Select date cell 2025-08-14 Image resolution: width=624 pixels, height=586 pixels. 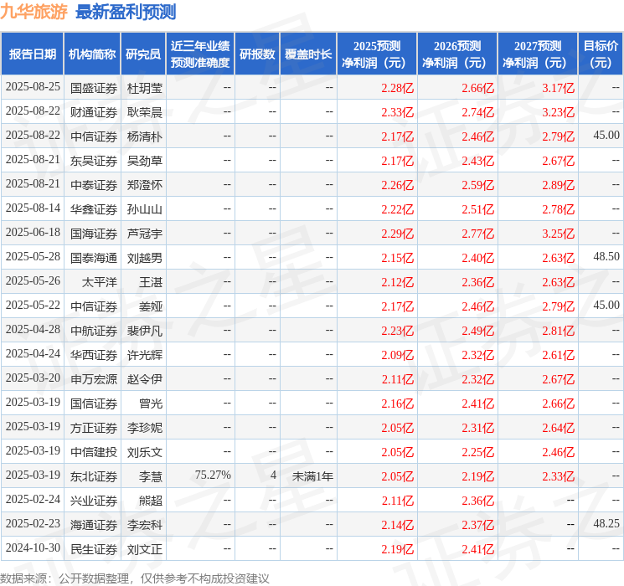pos(33,208)
